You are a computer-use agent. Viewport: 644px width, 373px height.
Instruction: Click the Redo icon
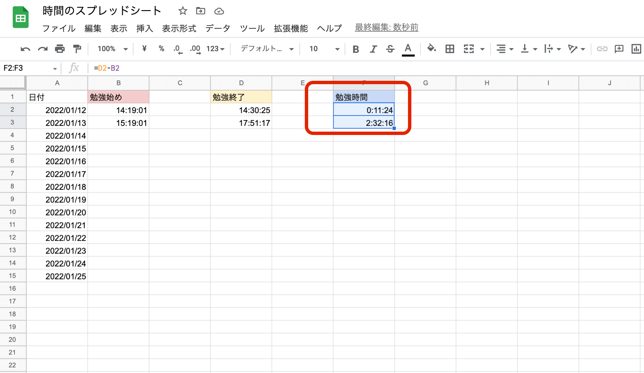point(42,49)
